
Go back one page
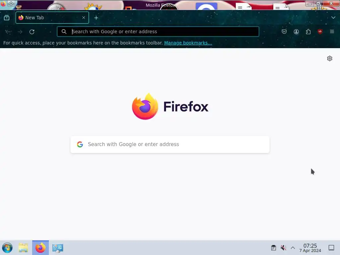[8, 32]
